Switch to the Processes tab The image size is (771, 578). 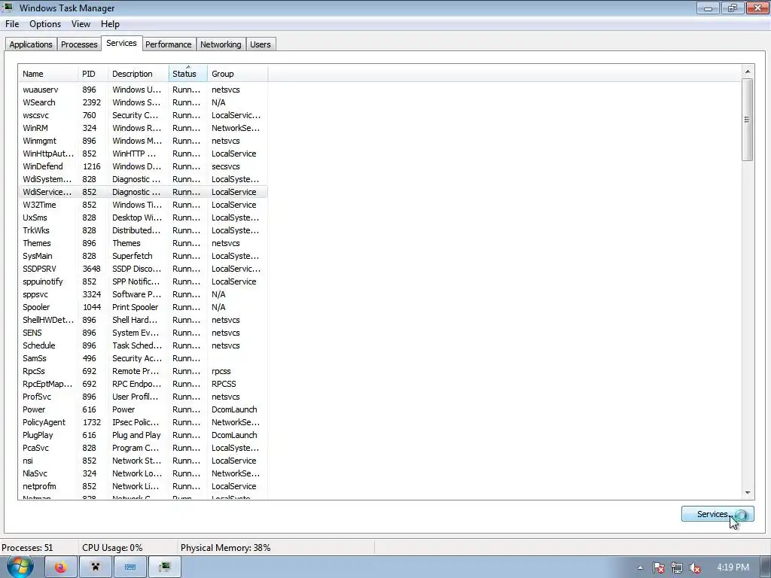click(x=79, y=44)
